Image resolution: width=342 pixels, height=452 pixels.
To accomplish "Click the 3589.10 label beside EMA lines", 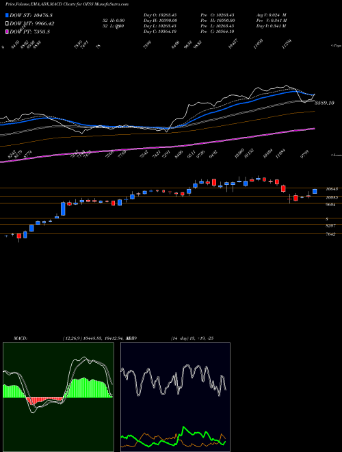I will (x=324, y=103).
